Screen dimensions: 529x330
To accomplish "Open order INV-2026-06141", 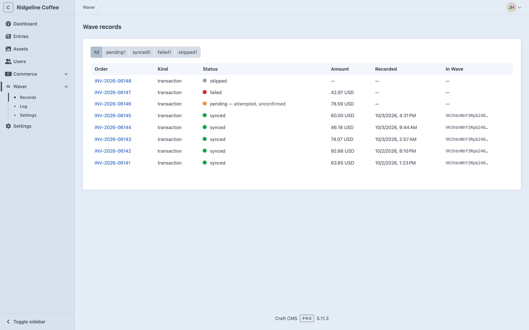I will [x=112, y=163].
